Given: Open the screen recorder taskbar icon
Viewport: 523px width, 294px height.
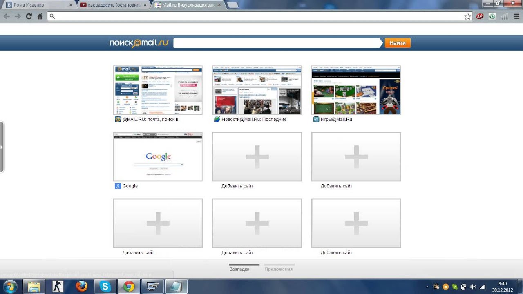Looking at the screenshot, I should (x=152, y=287).
